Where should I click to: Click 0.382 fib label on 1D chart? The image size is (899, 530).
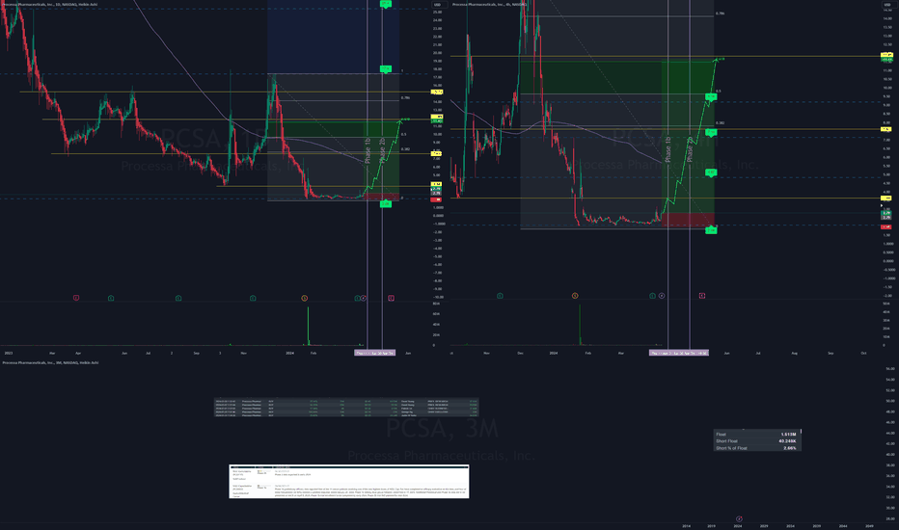[x=405, y=149]
